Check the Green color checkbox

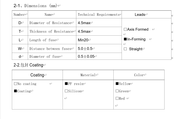[x=117, y=91]
